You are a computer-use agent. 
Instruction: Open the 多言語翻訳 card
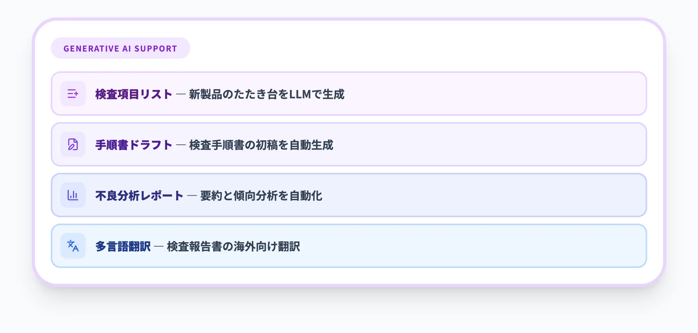click(x=349, y=246)
